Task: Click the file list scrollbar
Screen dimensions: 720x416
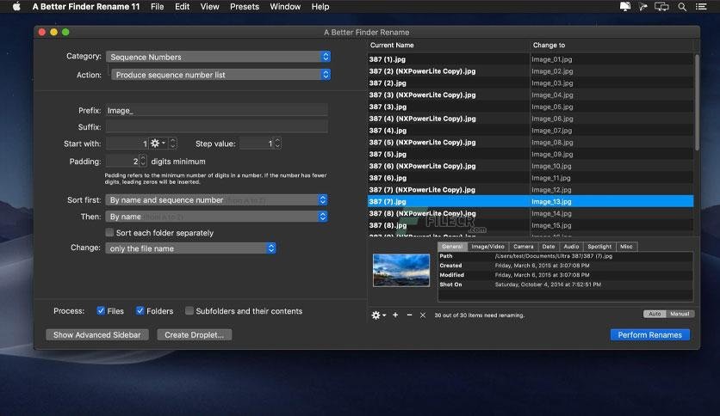Action: click(697, 102)
